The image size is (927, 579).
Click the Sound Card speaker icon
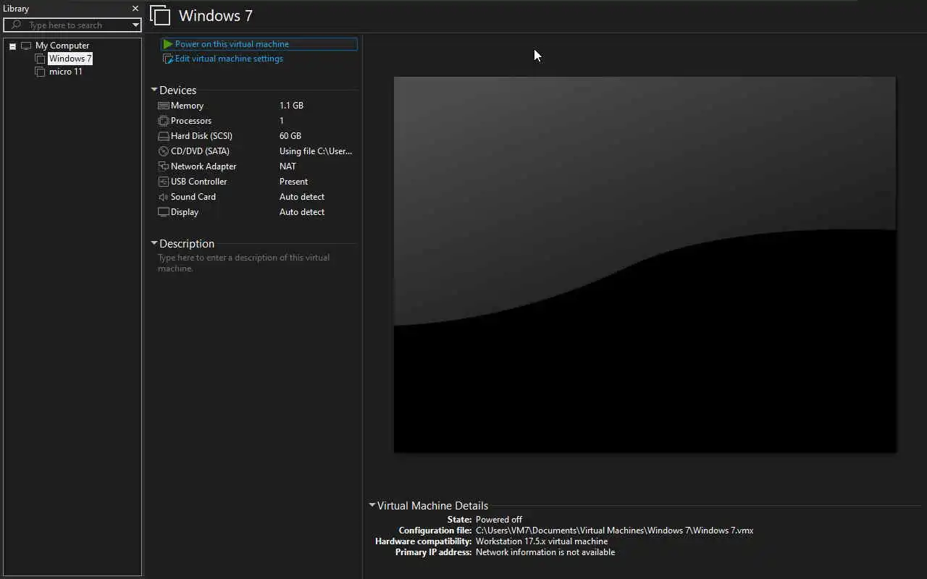164,197
